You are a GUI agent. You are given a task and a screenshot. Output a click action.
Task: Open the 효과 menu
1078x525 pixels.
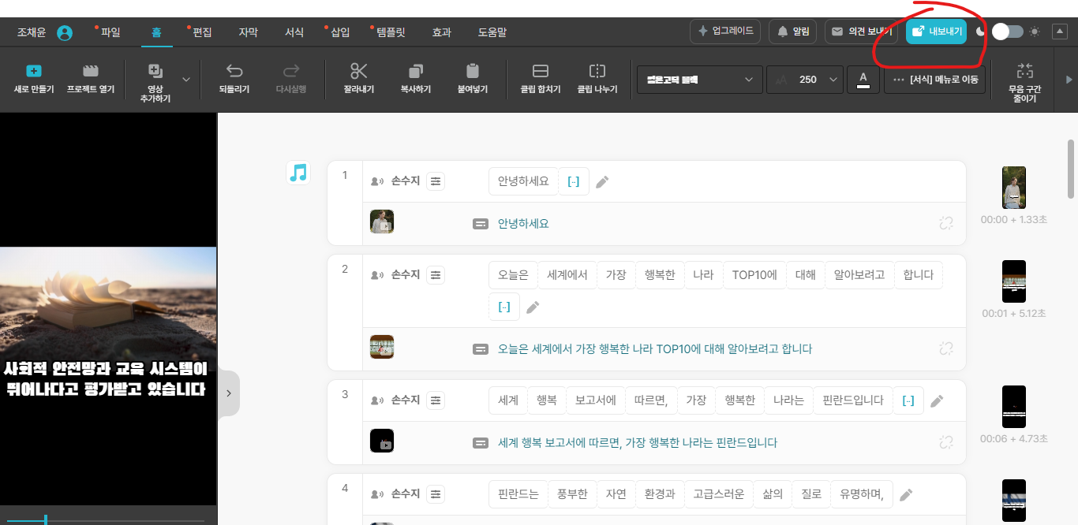pyautogui.click(x=442, y=32)
